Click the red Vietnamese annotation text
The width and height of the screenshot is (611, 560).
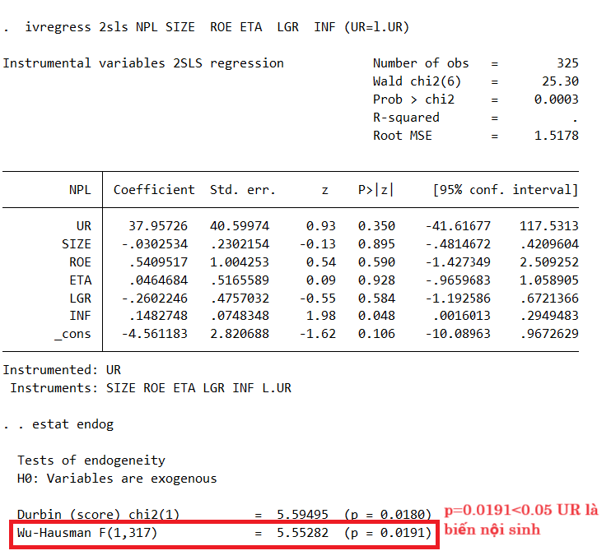[x=522, y=520]
